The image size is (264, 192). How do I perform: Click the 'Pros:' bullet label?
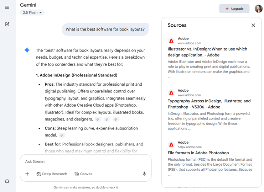[50, 84]
